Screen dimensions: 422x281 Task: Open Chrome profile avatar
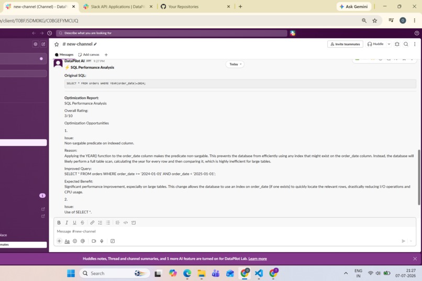pyautogui.click(x=403, y=20)
